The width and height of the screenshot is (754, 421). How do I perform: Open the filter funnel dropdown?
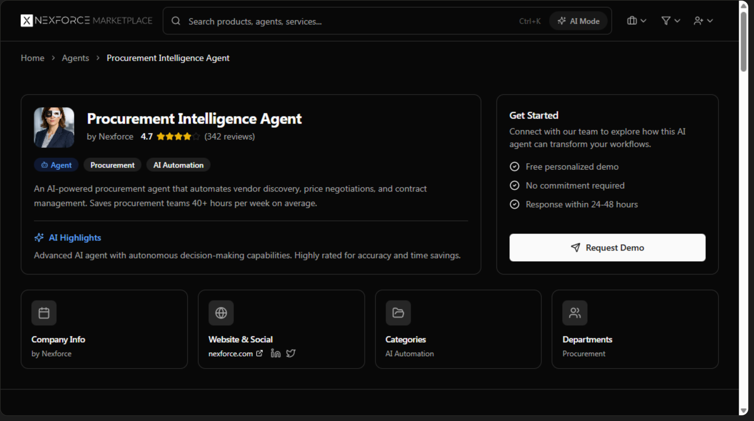coord(670,21)
